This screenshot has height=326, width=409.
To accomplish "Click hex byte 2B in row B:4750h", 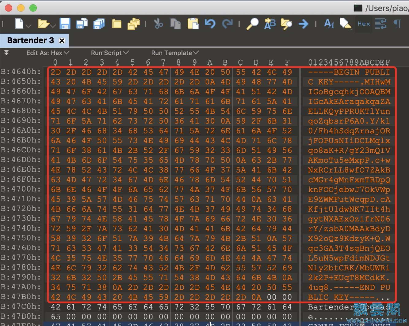I will [241, 238].
